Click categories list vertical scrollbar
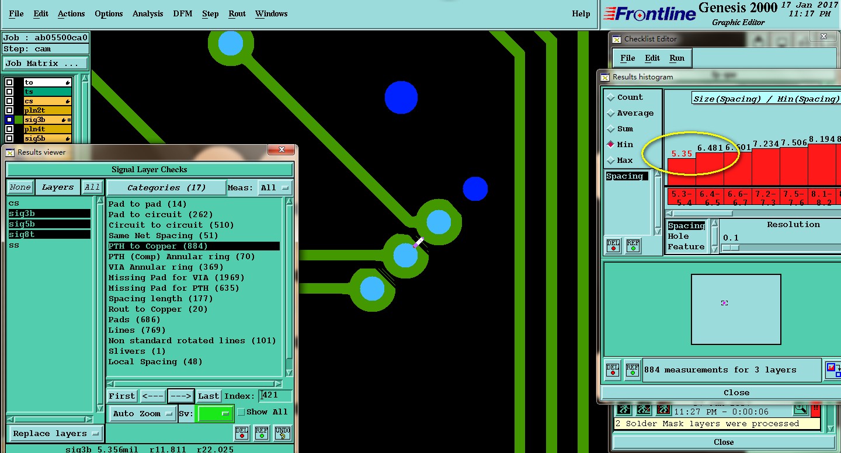 pyautogui.click(x=289, y=286)
